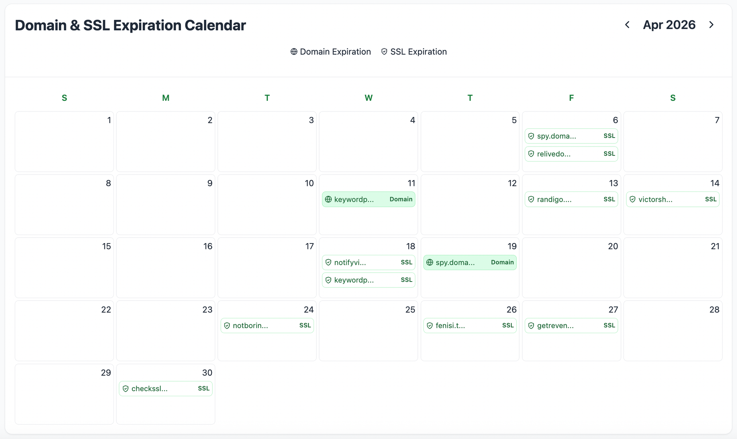
Task: Select the notifyvi SSL event on April 18
Action: pos(368,262)
